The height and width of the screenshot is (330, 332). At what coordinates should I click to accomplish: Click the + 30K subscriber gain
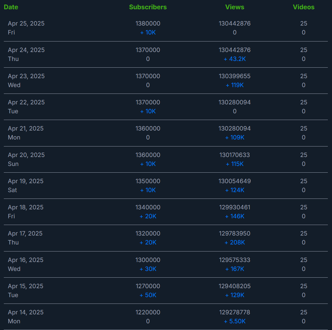[148, 269]
